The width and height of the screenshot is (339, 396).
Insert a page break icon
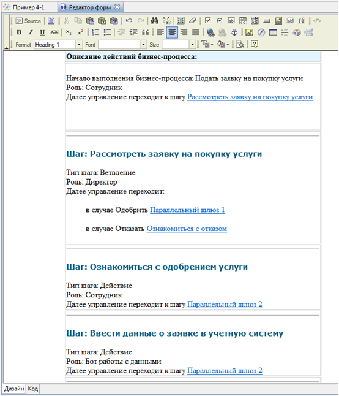point(308,32)
